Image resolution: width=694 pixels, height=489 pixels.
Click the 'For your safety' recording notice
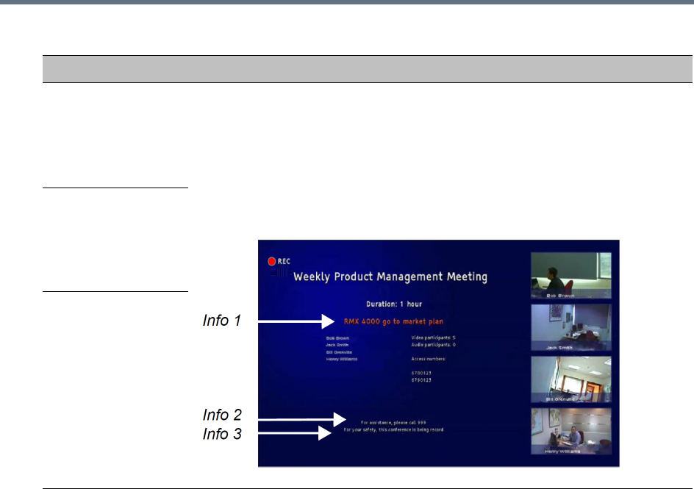coord(393,429)
